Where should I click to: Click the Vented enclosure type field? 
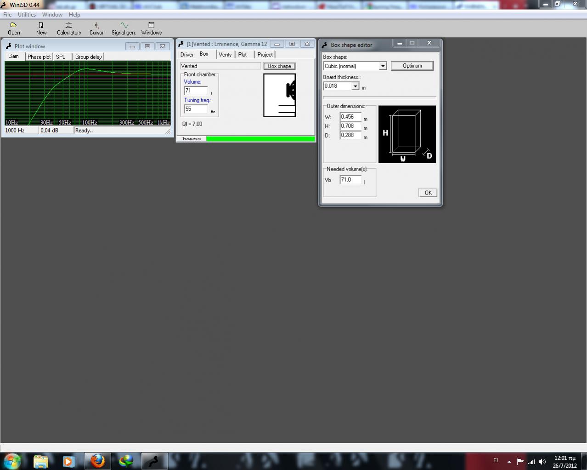click(220, 66)
